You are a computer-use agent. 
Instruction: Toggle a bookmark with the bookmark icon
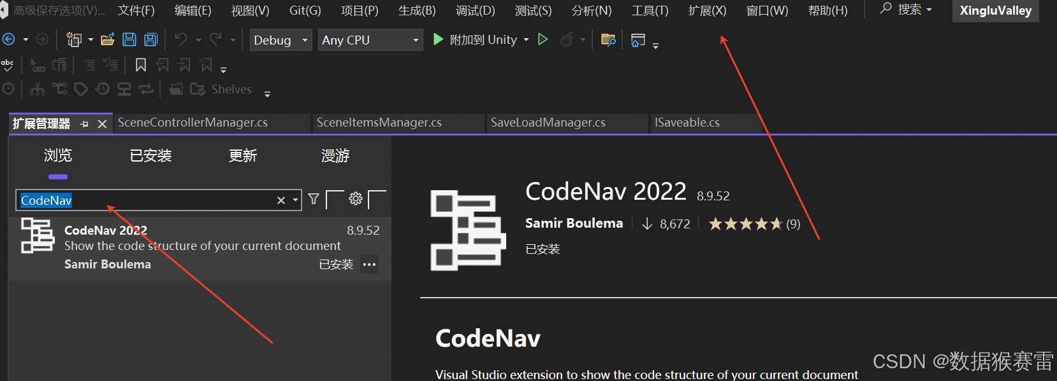tap(141, 65)
